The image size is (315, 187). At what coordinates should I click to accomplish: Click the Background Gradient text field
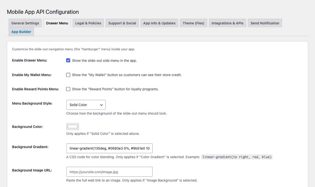tap(109, 149)
